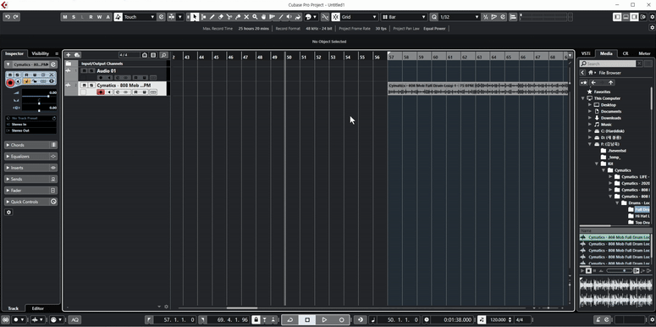Navigate up one folder in Media browser
Screen dimensions: 656x327
[611, 82]
